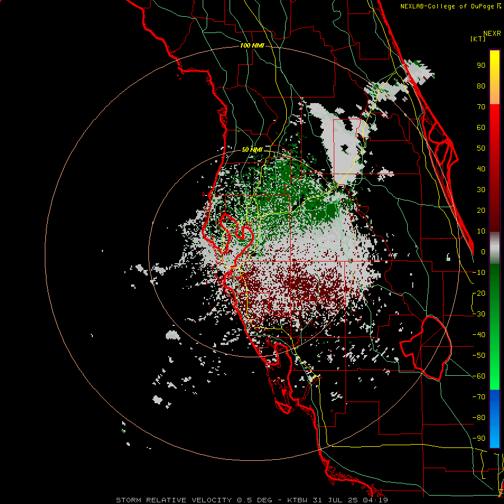The height and width of the screenshot is (504, 504).
Task: Click the -40 knot scale label
Action: point(479,335)
